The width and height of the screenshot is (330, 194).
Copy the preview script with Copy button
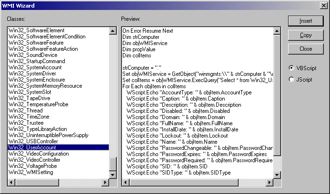point(306,35)
